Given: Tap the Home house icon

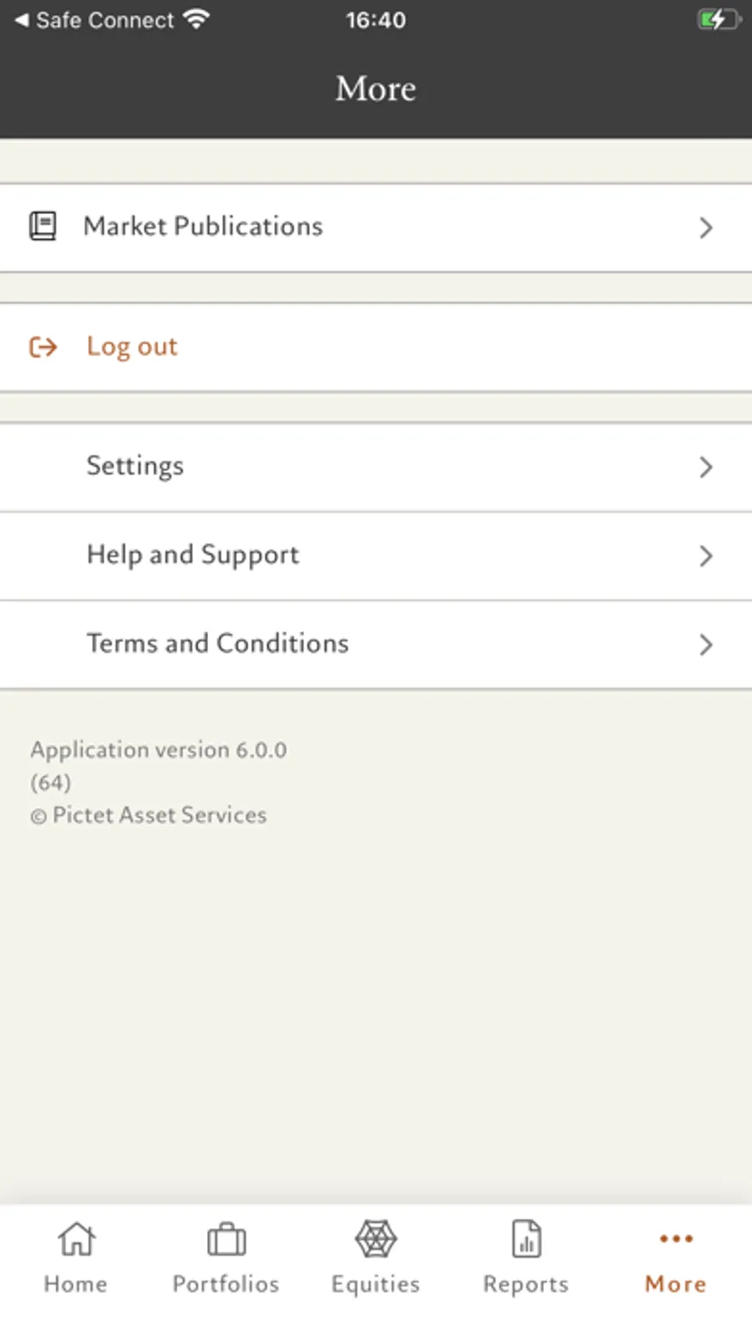Looking at the screenshot, I should pos(76,1239).
